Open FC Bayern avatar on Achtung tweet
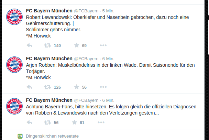 [14, 106]
